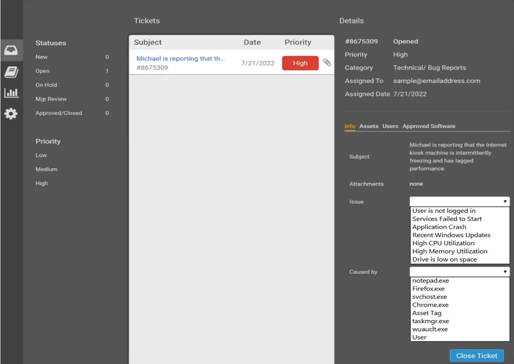Filter tickets by New status
Image resolution: width=514 pixels, height=364 pixels.
(x=41, y=57)
